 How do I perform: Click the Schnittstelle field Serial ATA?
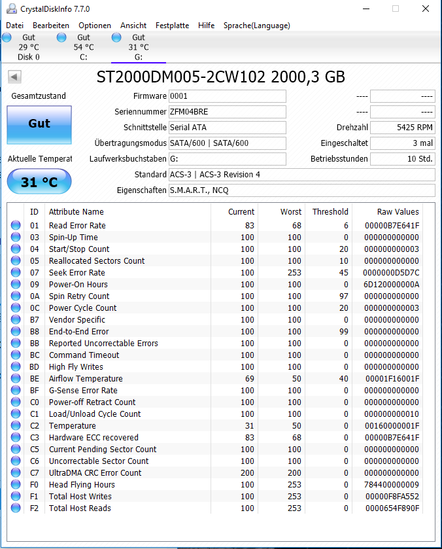(x=228, y=128)
